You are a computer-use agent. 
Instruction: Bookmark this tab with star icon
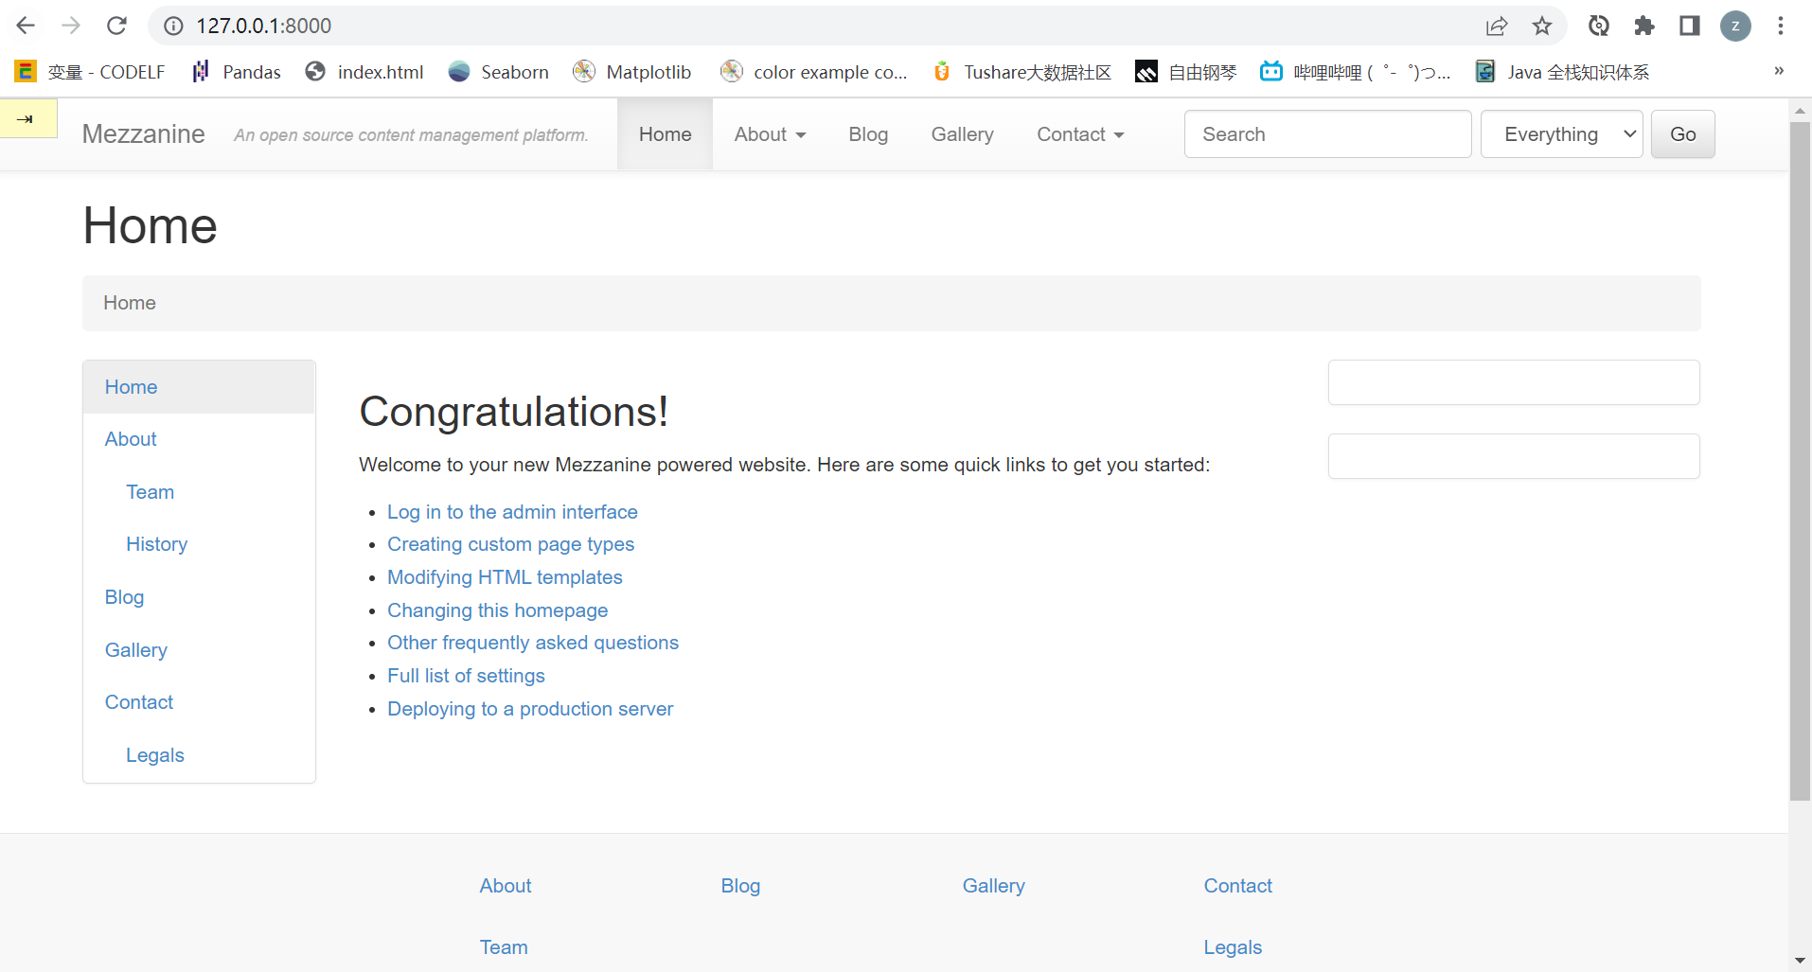pos(1542,26)
